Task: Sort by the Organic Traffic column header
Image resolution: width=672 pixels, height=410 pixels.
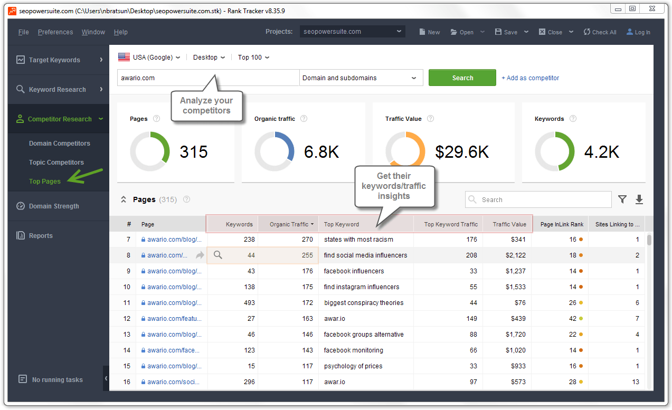Action: pos(289,224)
